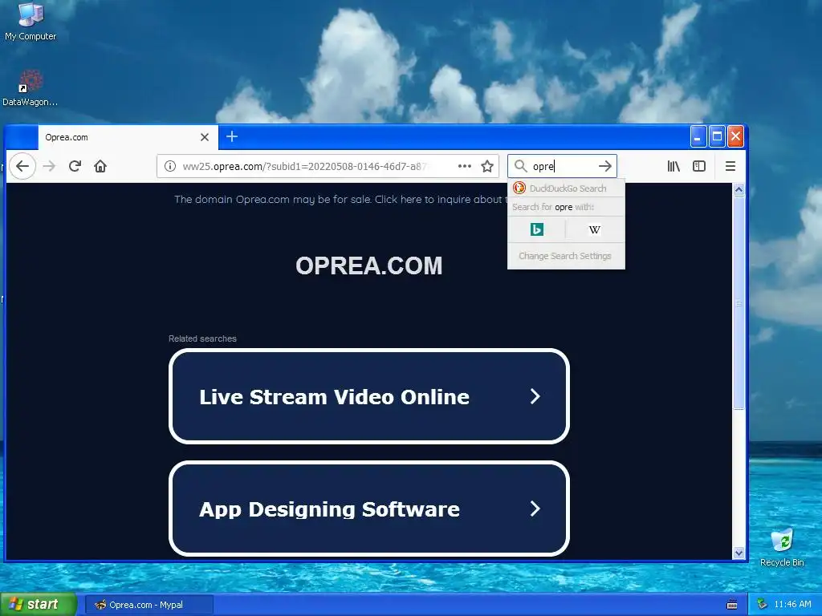Select DuckDuckGo Search suggestion entry
Image resolution: width=822 pixels, height=616 pixels.
click(566, 188)
